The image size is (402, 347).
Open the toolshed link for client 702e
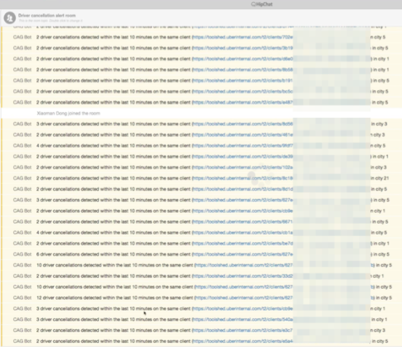point(243,37)
